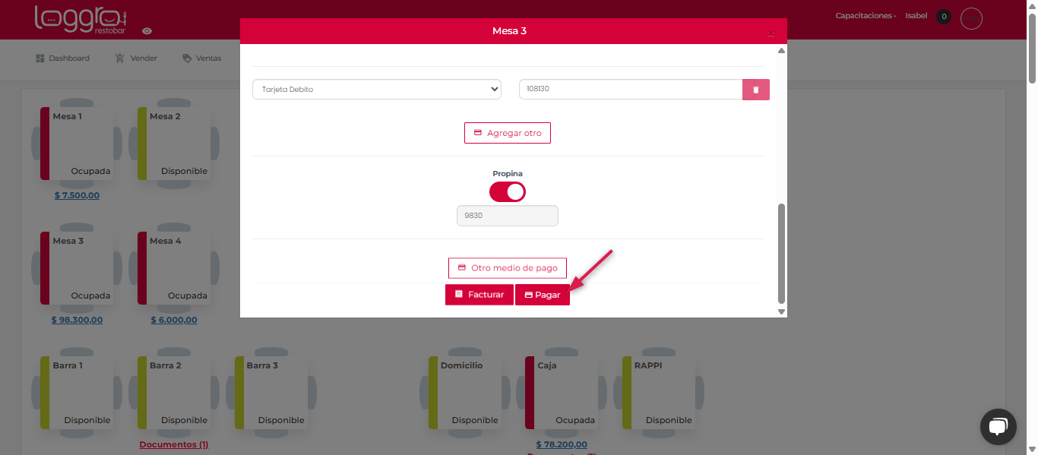
Task: Click the notification counter badge
Action: (944, 17)
